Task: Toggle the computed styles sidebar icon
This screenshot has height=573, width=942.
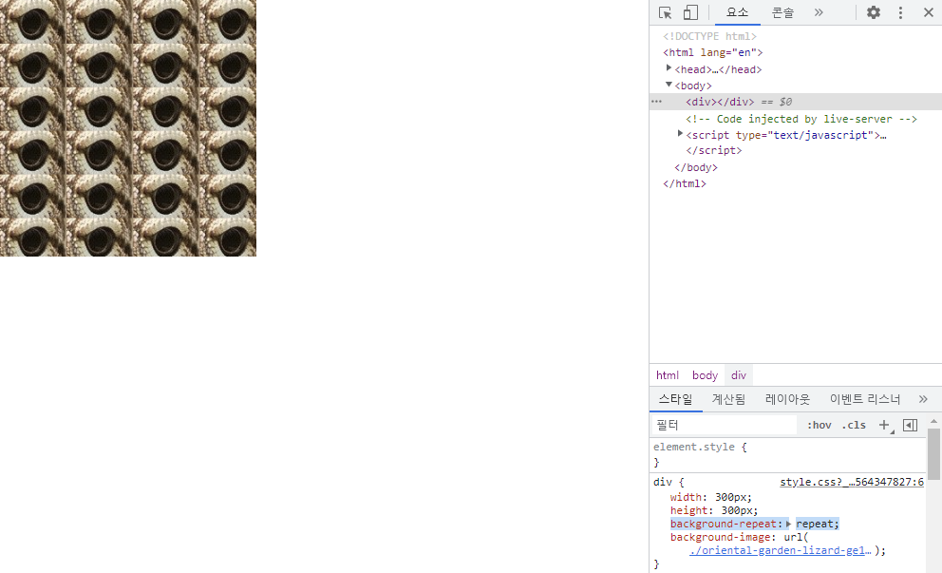Action: coord(910,425)
